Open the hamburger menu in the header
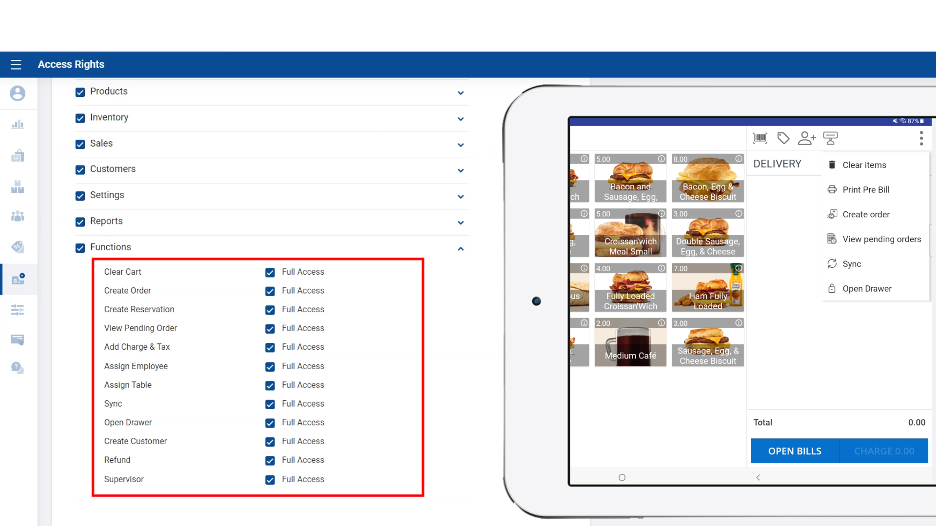 point(16,64)
